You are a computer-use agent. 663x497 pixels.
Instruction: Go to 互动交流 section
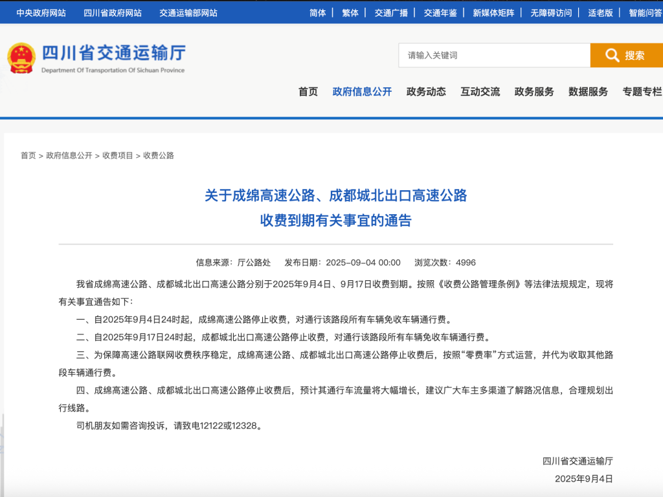coord(480,92)
